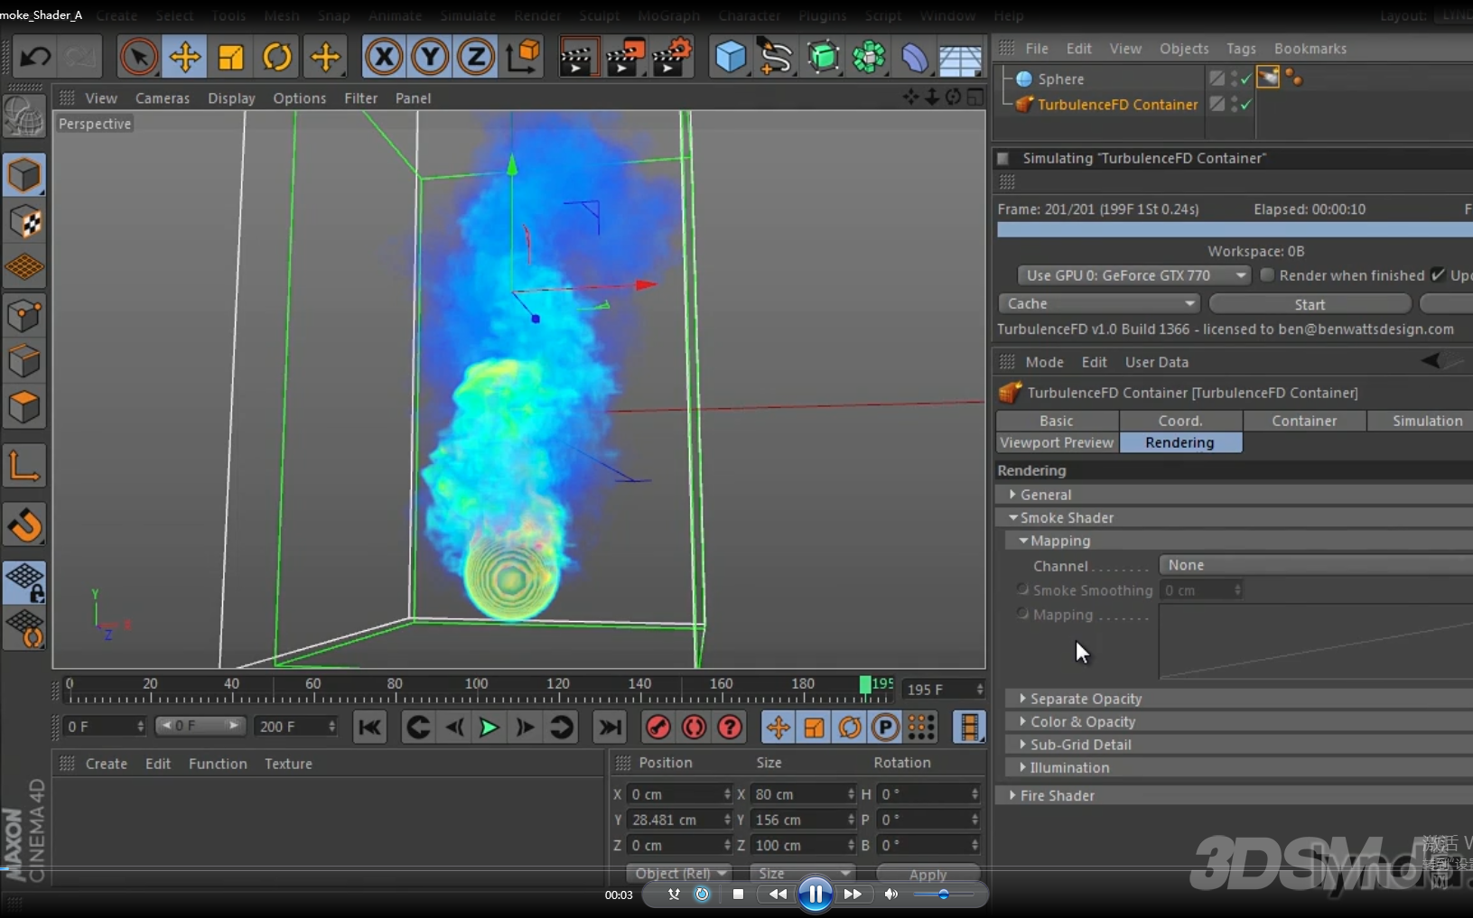
Task: Click the Start simulation button
Action: (1310, 304)
